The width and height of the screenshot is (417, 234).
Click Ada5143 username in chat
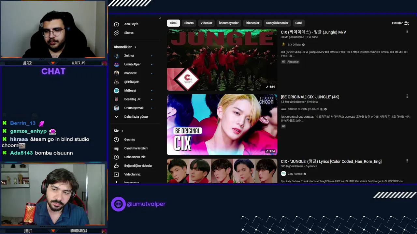(x=22, y=153)
